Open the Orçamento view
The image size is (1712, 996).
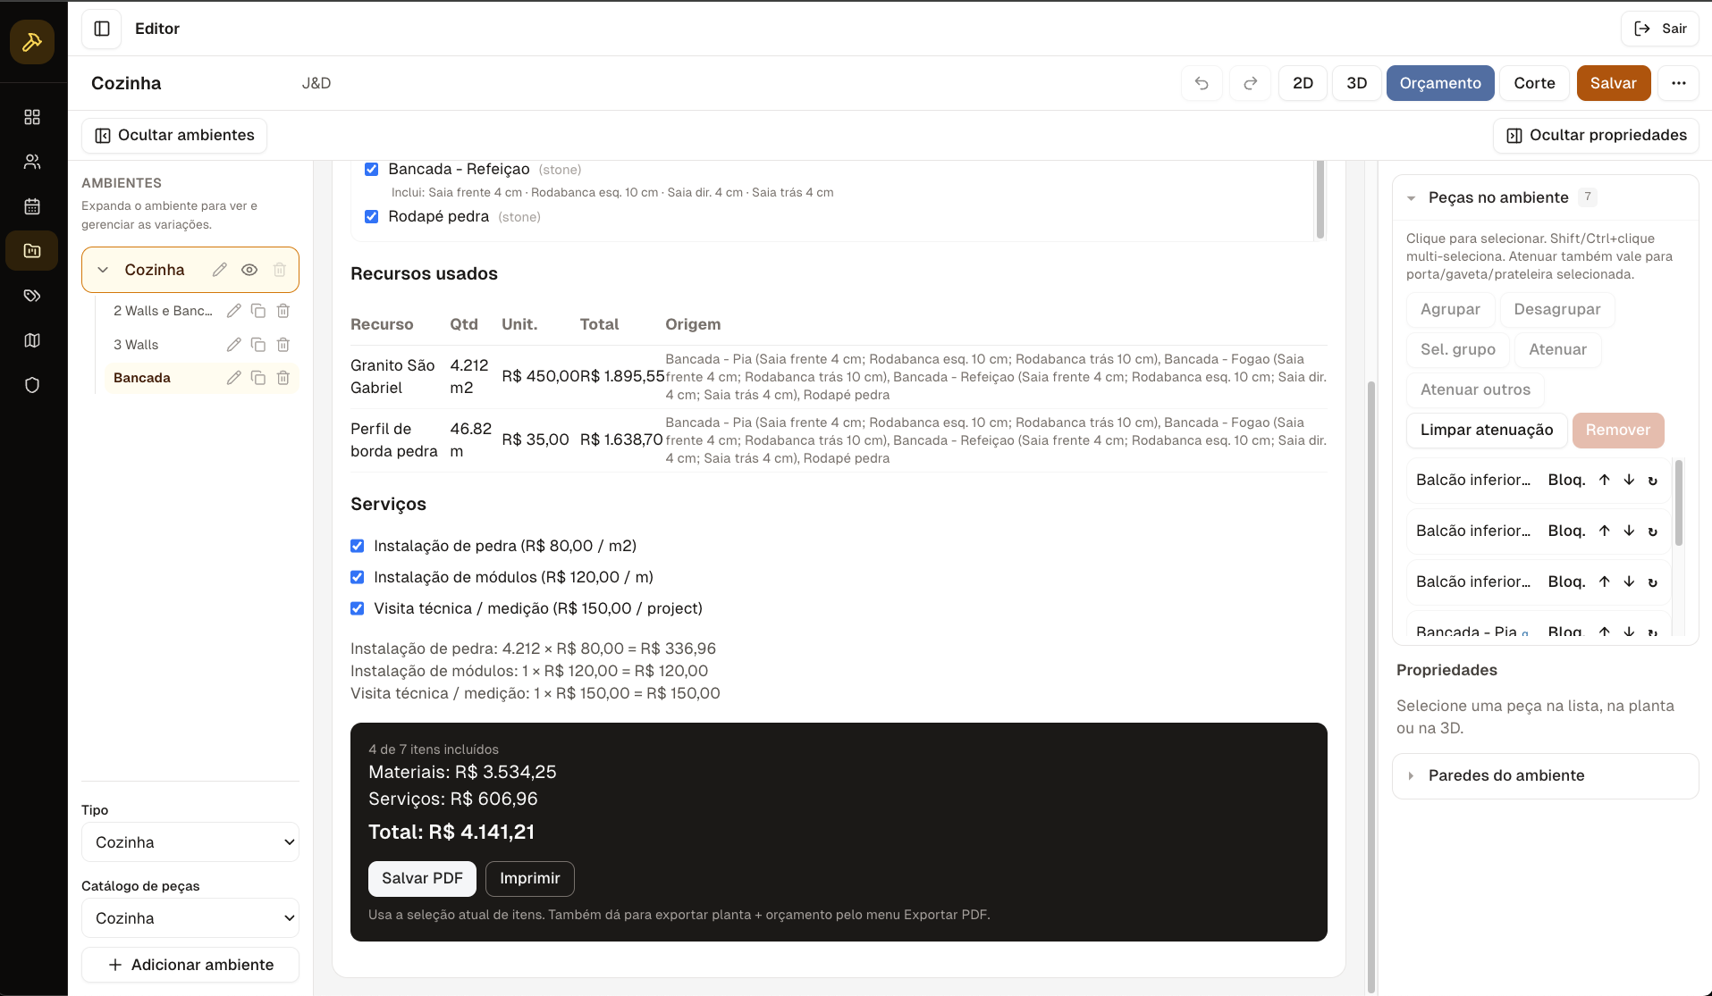(x=1440, y=83)
